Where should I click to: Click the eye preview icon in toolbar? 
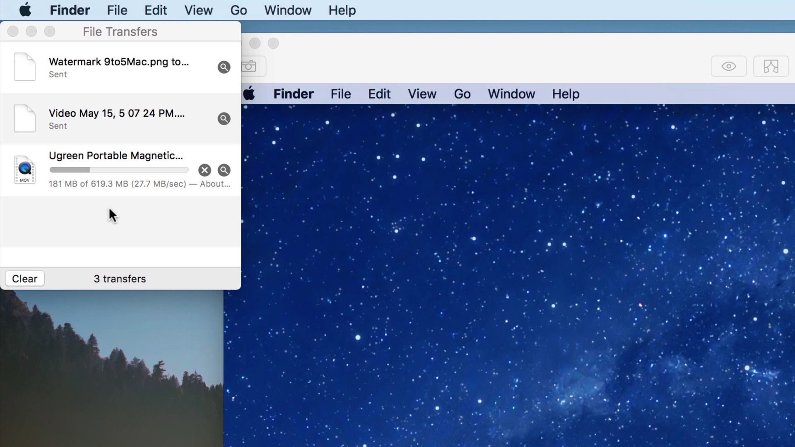[729, 66]
